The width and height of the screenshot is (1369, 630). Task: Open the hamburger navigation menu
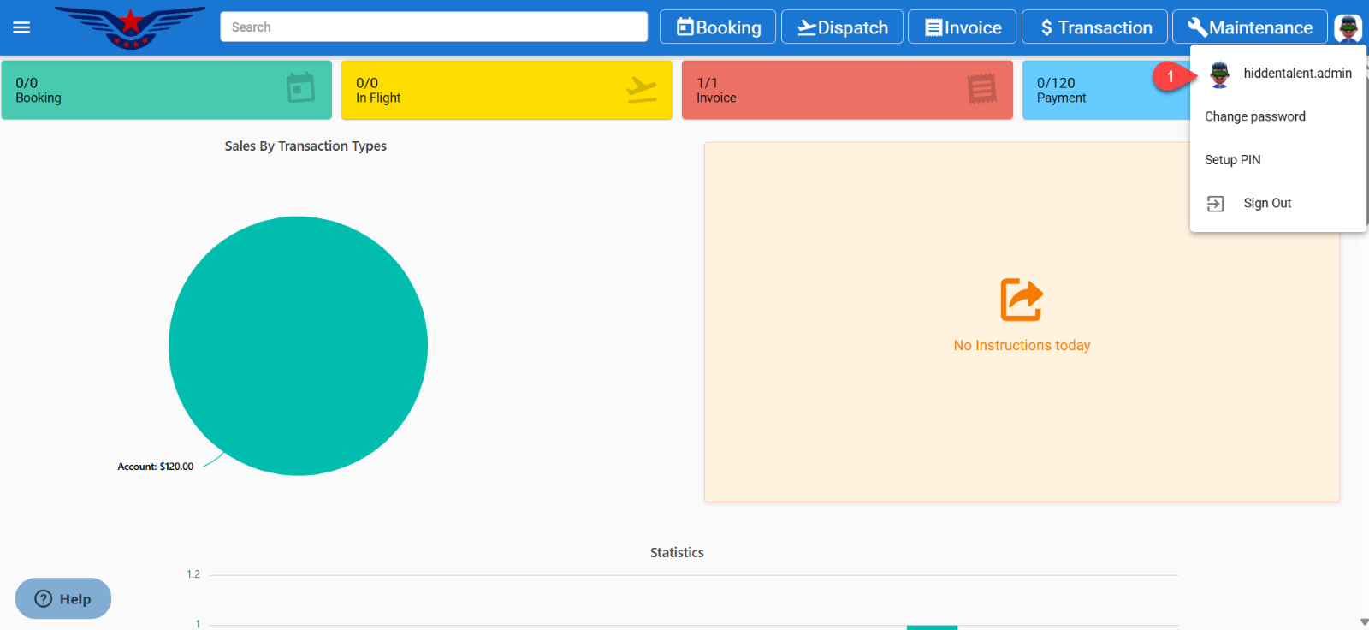[21, 27]
